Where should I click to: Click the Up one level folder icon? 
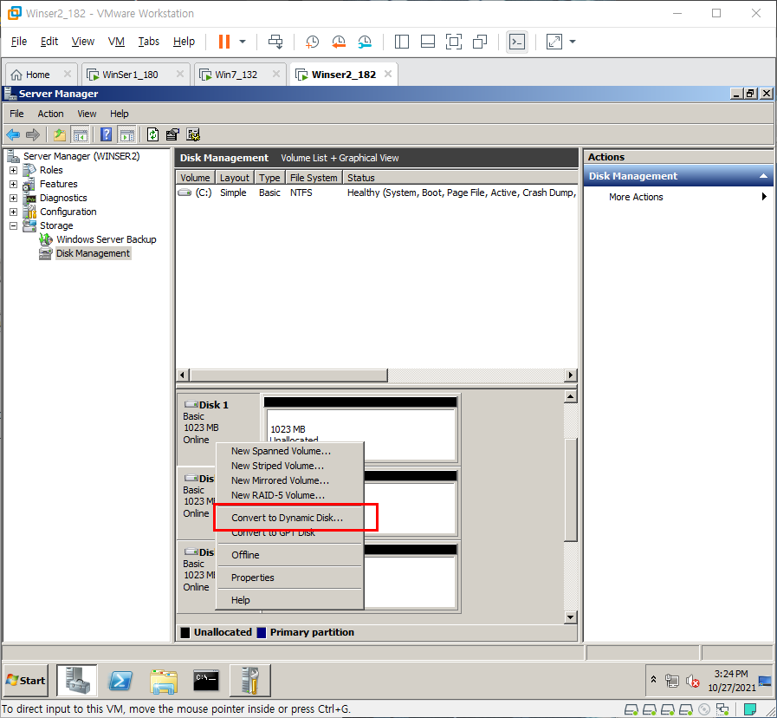60,134
